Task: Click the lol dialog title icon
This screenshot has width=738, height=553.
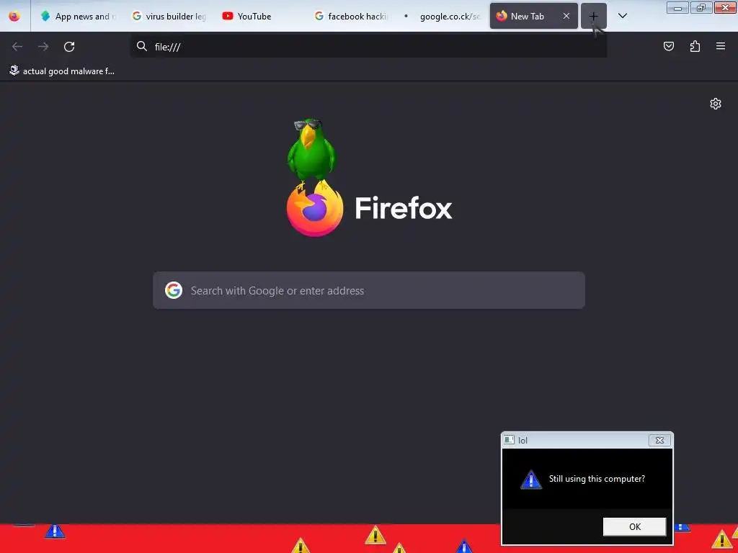Action: point(509,440)
